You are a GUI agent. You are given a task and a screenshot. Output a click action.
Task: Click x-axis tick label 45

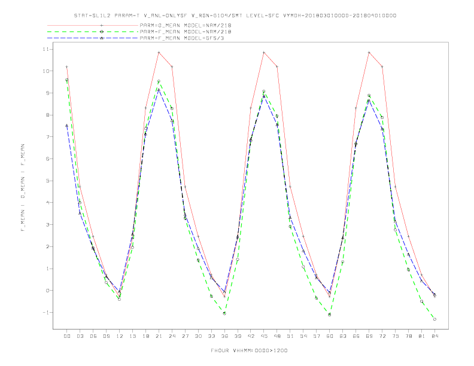[264, 336]
